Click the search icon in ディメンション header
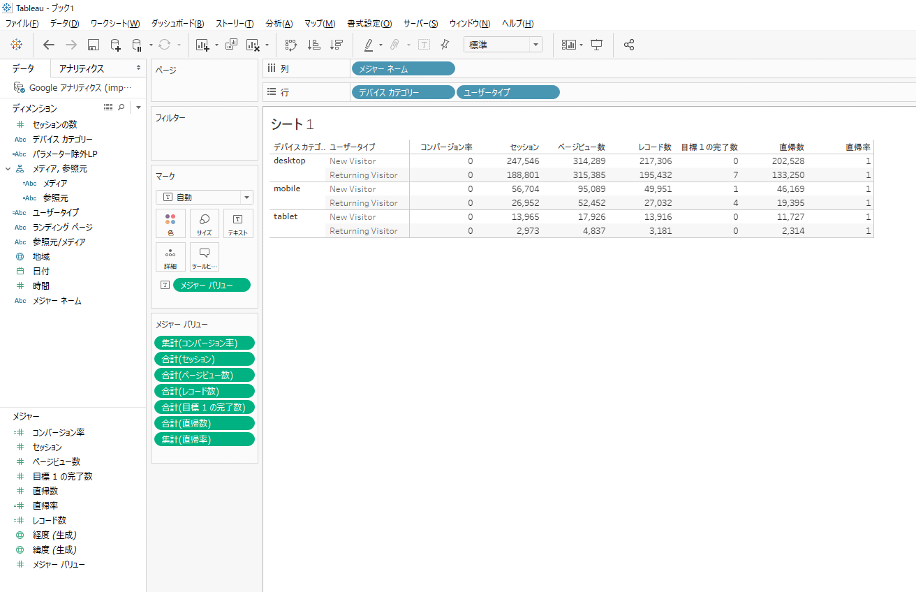The width and height of the screenshot is (916, 592). (121, 108)
